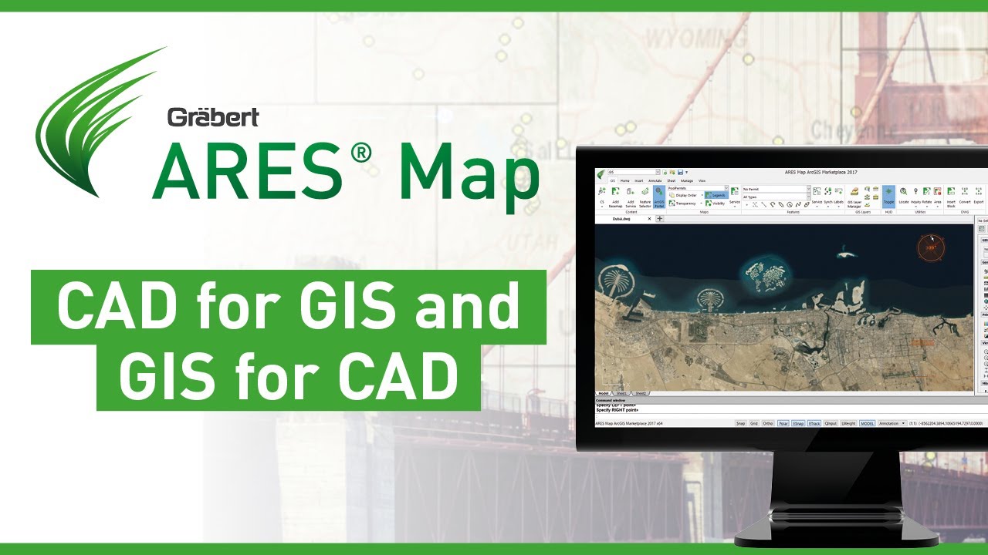This screenshot has width=988, height=555.
Task: Click ARES application logo button
Action: pyautogui.click(x=601, y=174)
